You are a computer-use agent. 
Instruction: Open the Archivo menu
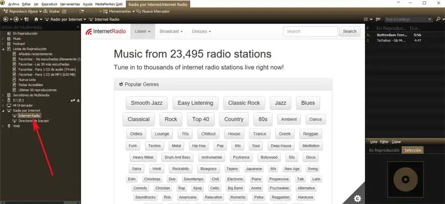point(14,4)
